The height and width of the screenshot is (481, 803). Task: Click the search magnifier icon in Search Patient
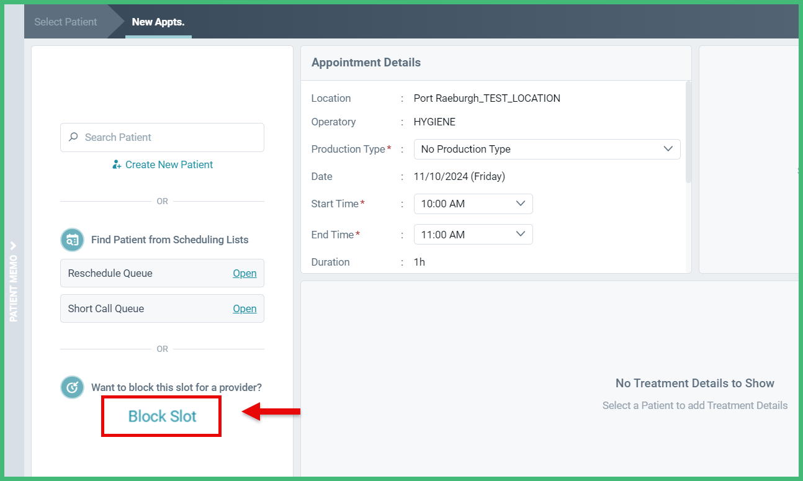click(x=74, y=137)
